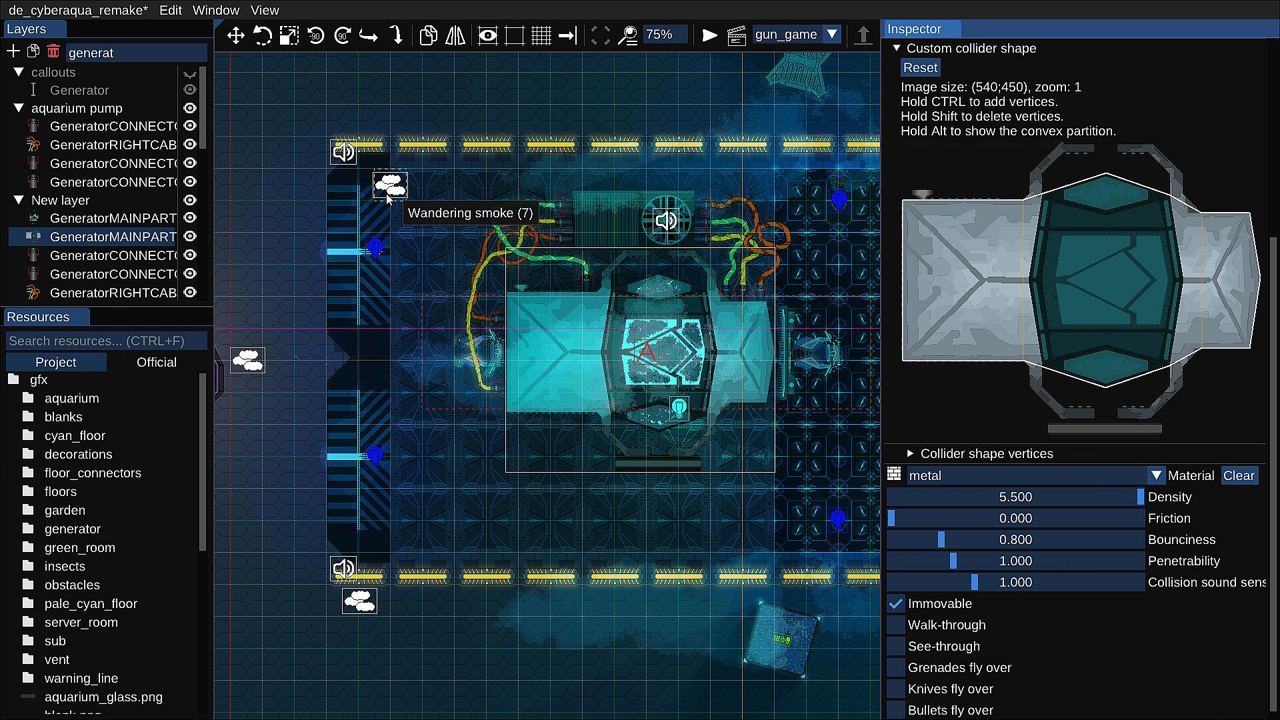Click the clapperboard icon next to game mode
Image resolution: width=1280 pixels, height=720 pixels.
pos(737,35)
